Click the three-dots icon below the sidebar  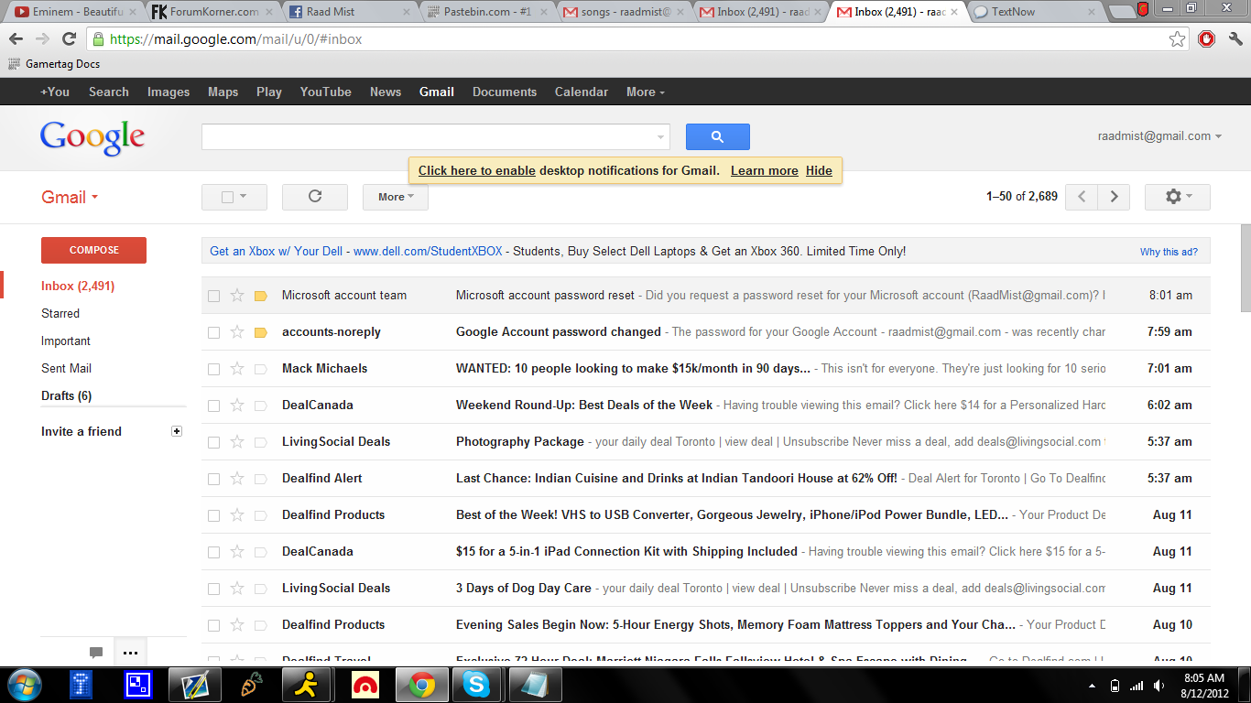(x=130, y=653)
